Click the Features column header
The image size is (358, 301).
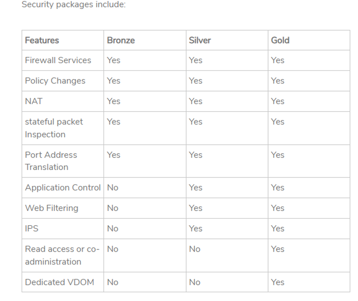[x=42, y=41]
